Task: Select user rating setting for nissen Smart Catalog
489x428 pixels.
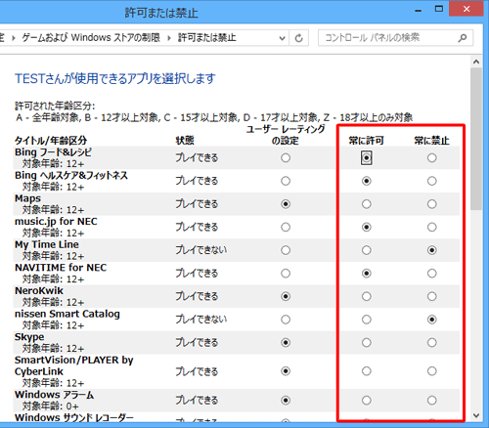Action: (x=286, y=320)
